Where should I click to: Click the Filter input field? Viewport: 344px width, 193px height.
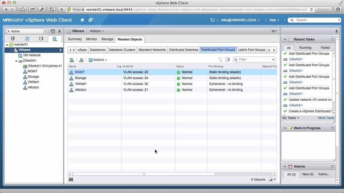[x=254, y=60]
